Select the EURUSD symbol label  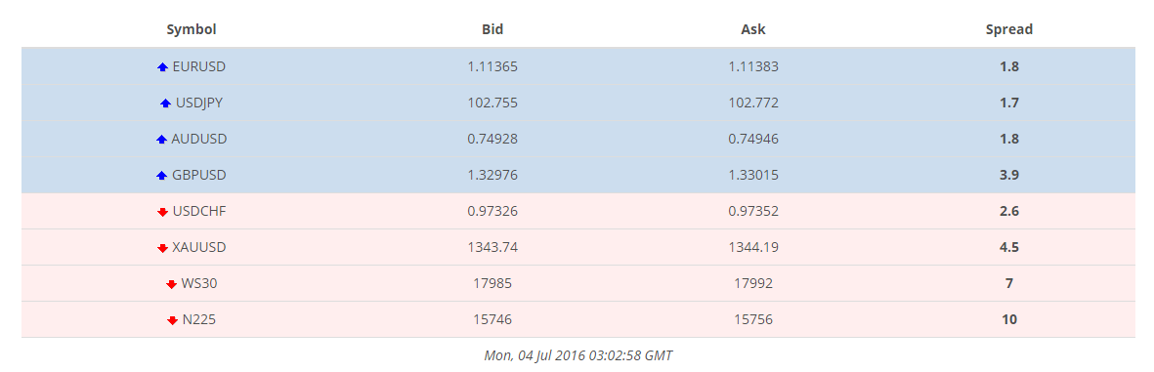[198, 66]
